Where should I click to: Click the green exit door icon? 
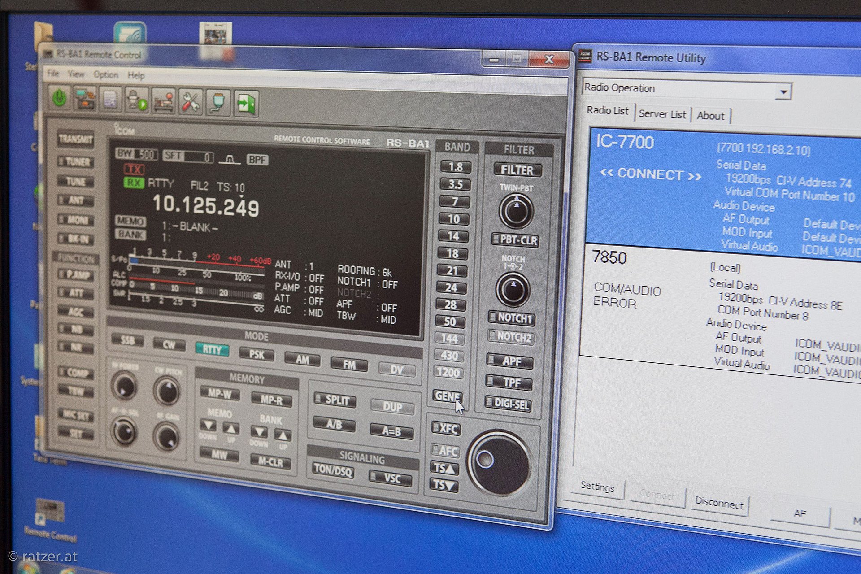pos(246,104)
